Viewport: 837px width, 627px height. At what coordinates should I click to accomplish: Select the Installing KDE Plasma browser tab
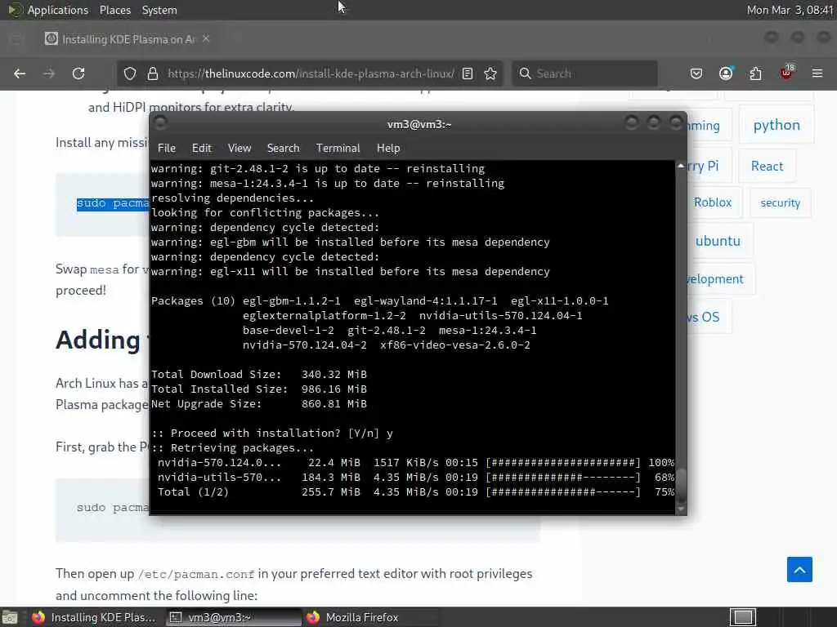(x=127, y=39)
